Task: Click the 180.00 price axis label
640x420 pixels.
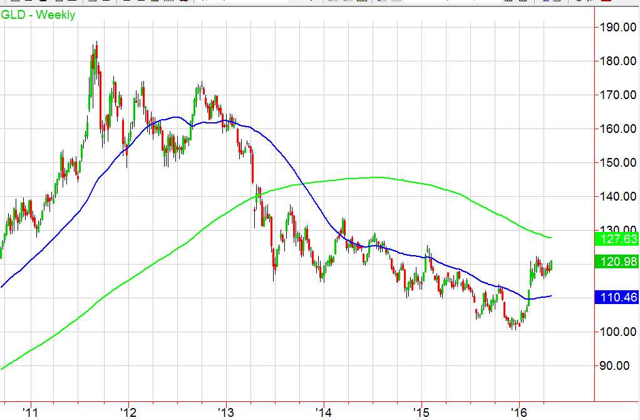Action: point(616,61)
